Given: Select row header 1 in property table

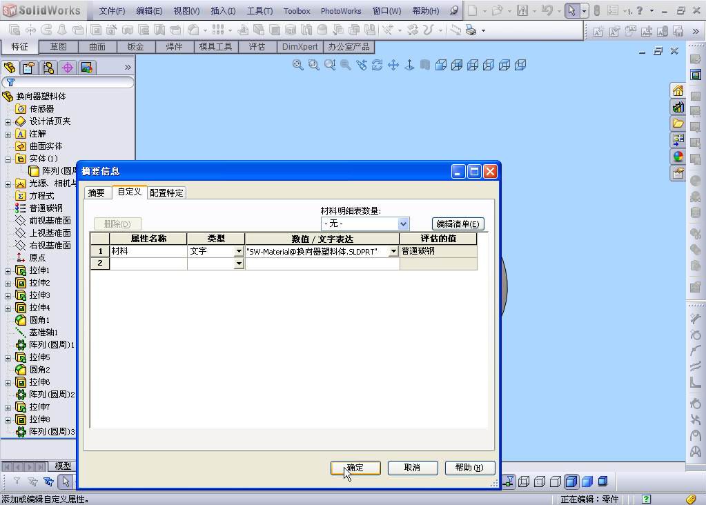Looking at the screenshot, I should pyautogui.click(x=100, y=251).
